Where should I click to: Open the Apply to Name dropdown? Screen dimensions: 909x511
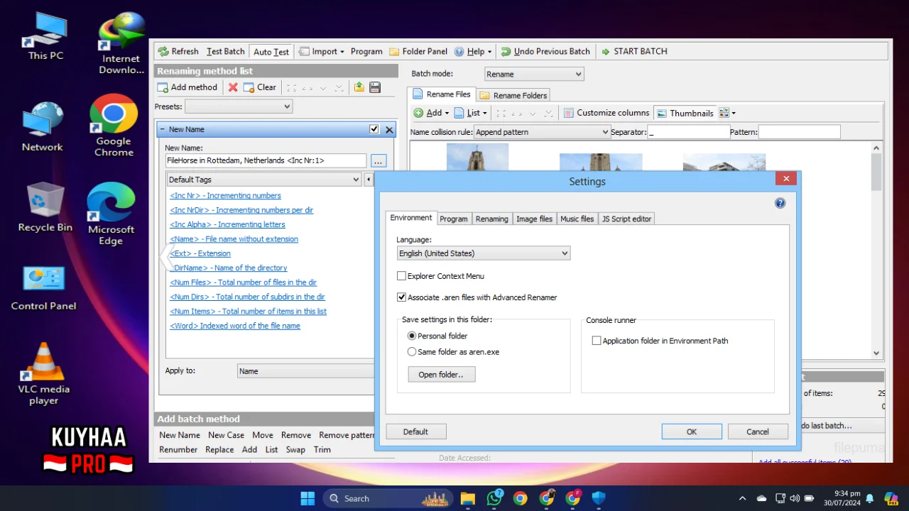pos(306,371)
